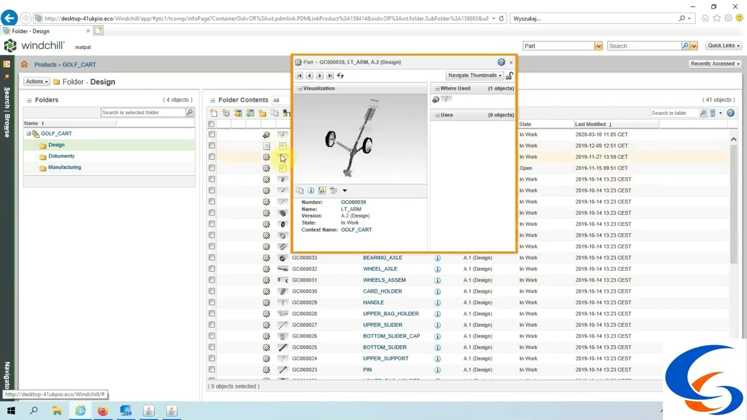
Task: Open information icon below the visualization
Action: pyautogui.click(x=311, y=190)
